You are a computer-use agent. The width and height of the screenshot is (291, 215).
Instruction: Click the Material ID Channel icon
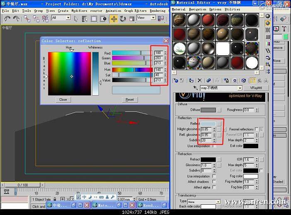tap(235, 80)
